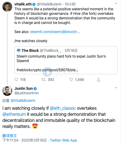Image resolution: width=121 pixels, height=144 pixels.
Task: Open the quoted The Block tweet card
Action: tap(66, 60)
